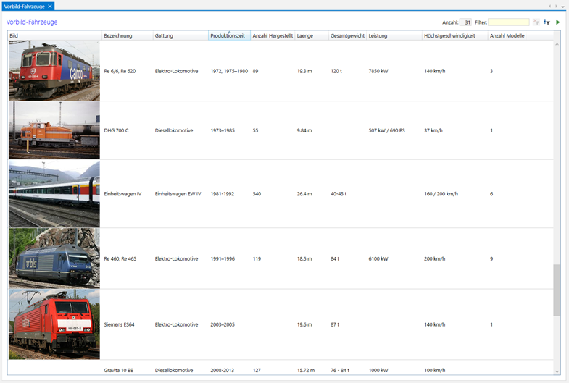
Task: Open the tab list dropdown arrow
Action: click(x=562, y=7)
